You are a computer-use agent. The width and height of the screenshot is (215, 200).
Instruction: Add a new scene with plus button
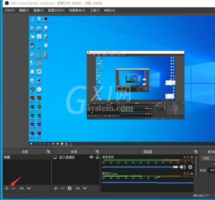tap(6, 188)
